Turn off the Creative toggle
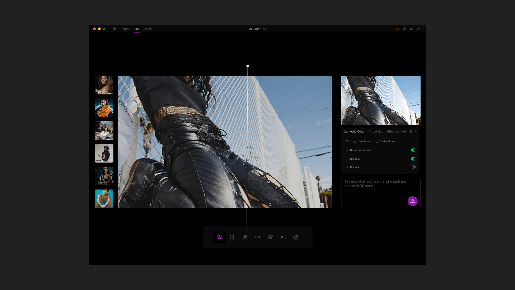 coord(413,159)
